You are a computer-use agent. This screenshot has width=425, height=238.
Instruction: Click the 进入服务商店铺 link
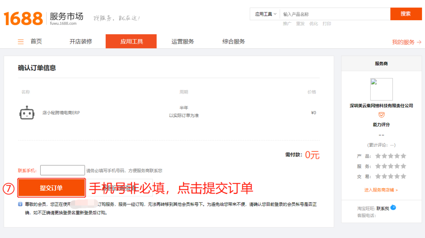coord(381,190)
